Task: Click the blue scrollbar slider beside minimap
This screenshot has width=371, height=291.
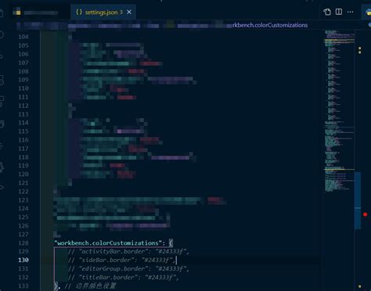Action: coord(358,200)
